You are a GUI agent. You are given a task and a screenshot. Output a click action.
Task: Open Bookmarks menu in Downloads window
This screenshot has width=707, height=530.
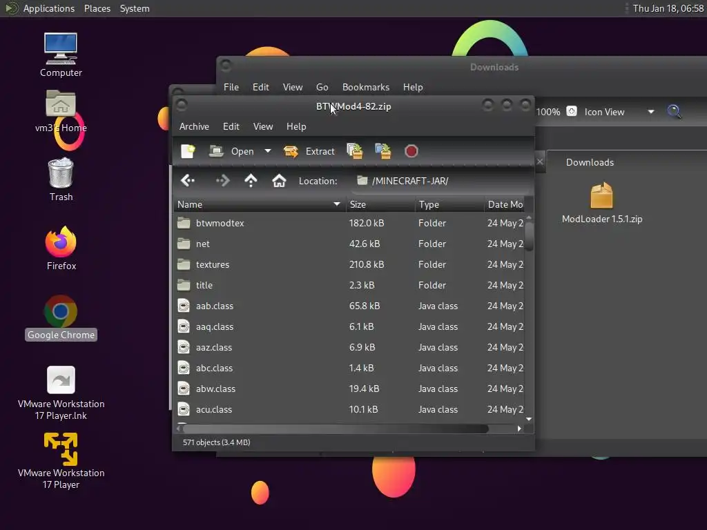[x=366, y=87]
